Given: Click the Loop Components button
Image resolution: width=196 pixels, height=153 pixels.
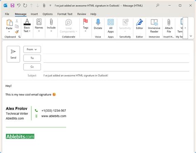Looking at the screenshot, I should pos(69,26).
